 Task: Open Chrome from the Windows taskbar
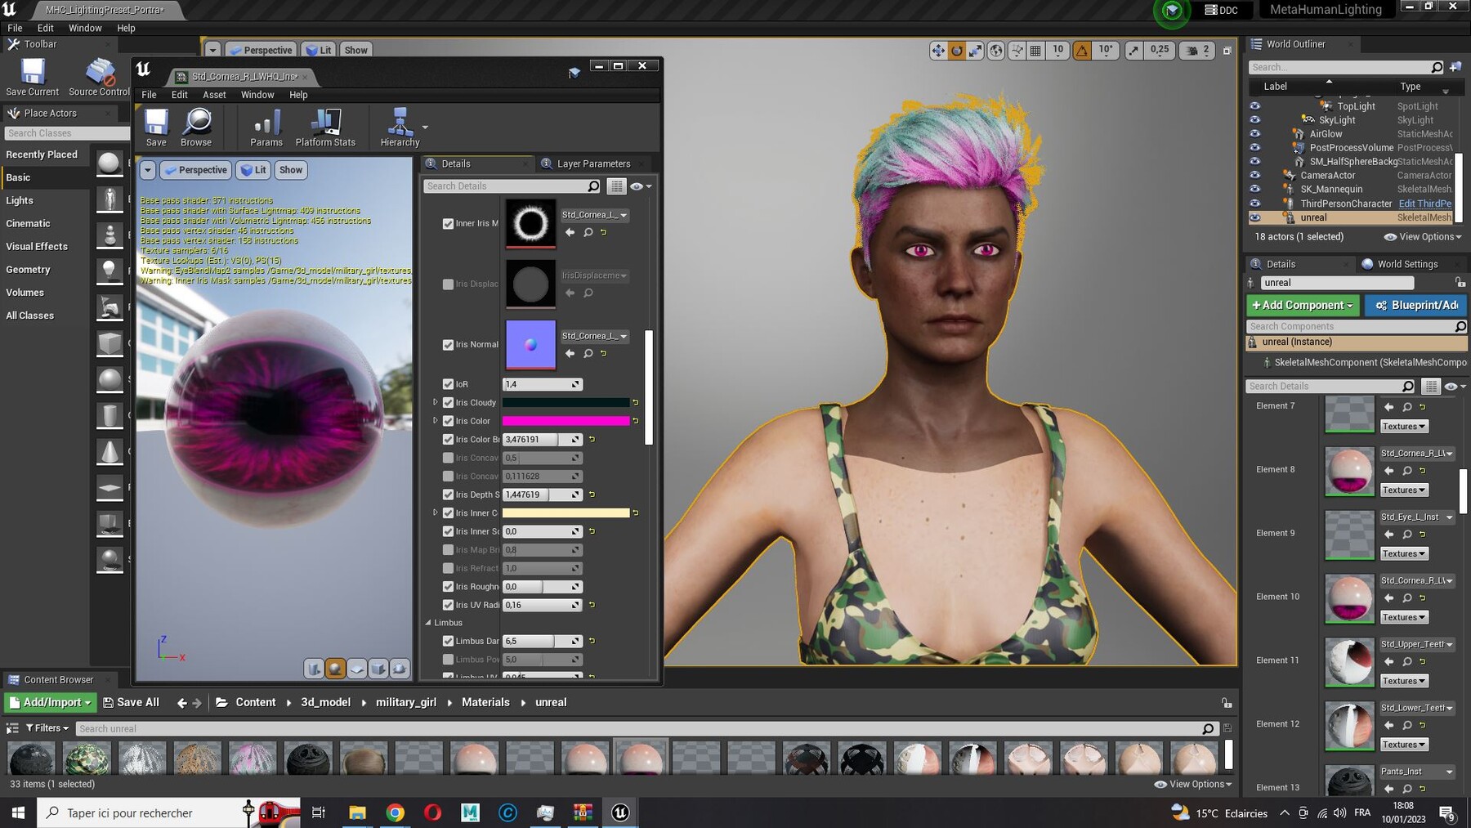(395, 812)
